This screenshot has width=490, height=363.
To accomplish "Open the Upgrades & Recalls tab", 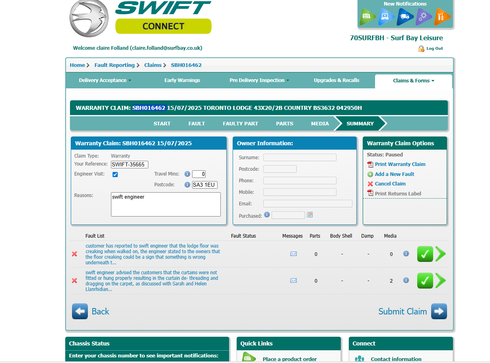I will (336, 80).
